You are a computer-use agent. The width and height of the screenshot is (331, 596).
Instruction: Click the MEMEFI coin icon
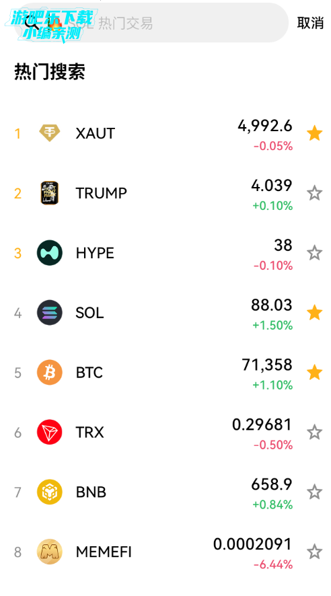[50, 552]
